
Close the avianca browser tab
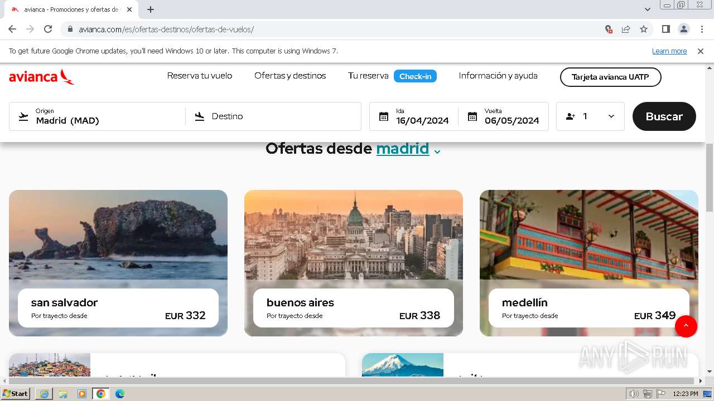point(130,9)
